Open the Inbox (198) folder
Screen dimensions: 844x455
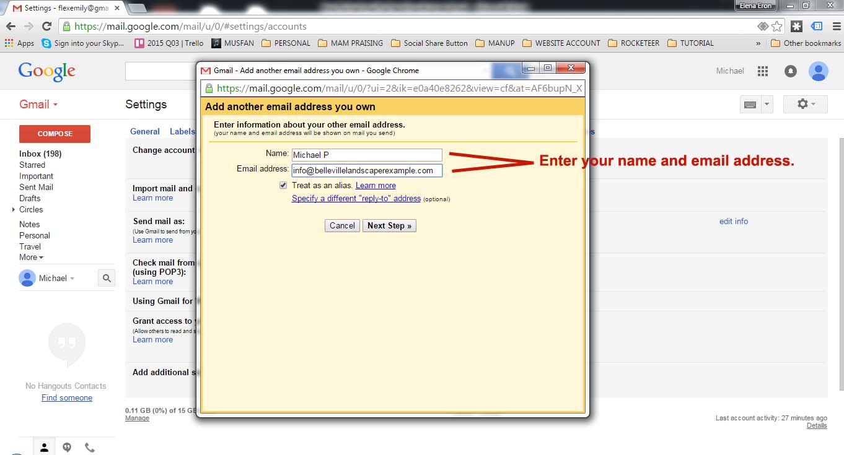coord(40,154)
